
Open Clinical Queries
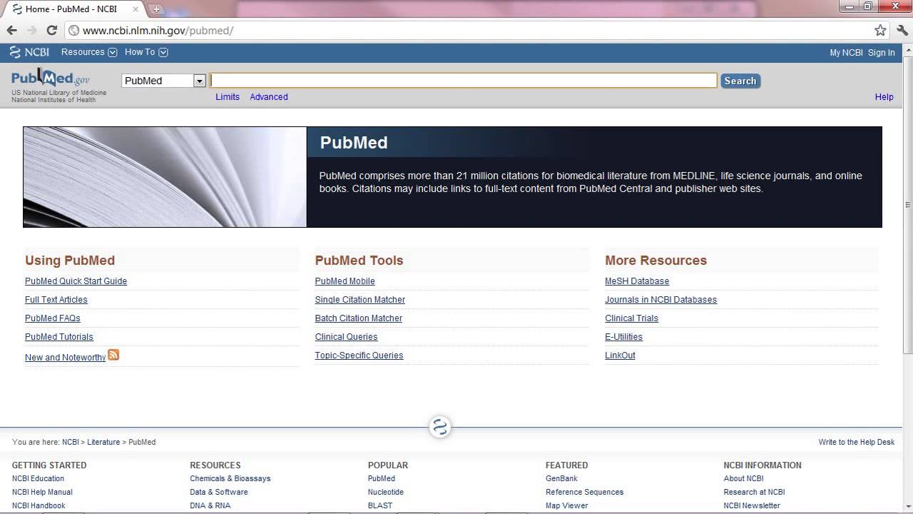tap(347, 337)
